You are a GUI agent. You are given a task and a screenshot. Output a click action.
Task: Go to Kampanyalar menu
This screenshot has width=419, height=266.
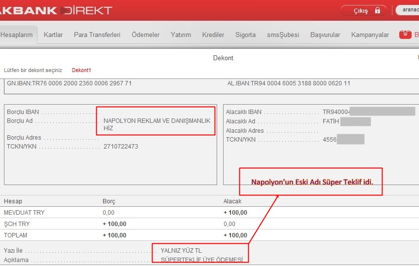coord(370,35)
